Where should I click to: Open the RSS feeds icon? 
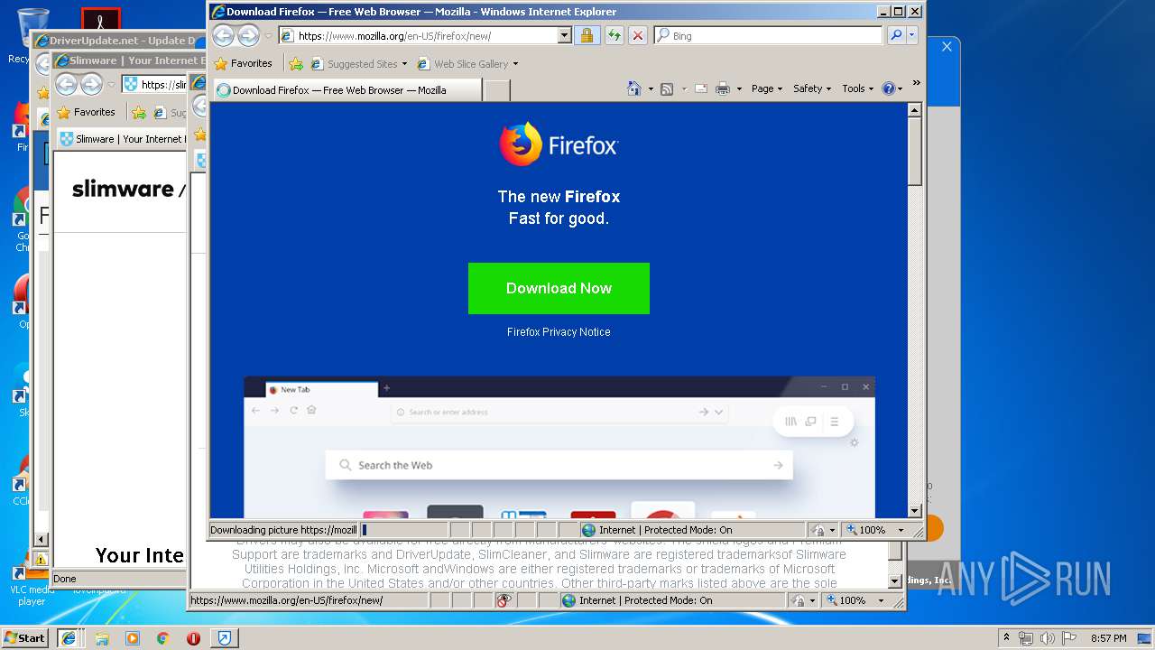coord(667,88)
